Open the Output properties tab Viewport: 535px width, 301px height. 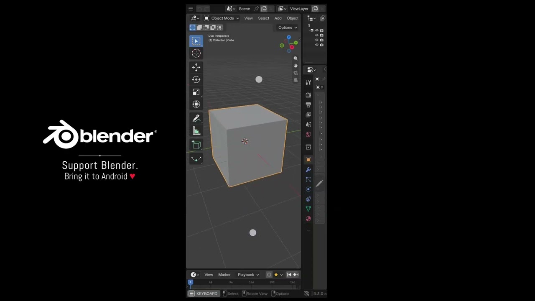click(x=308, y=105)
